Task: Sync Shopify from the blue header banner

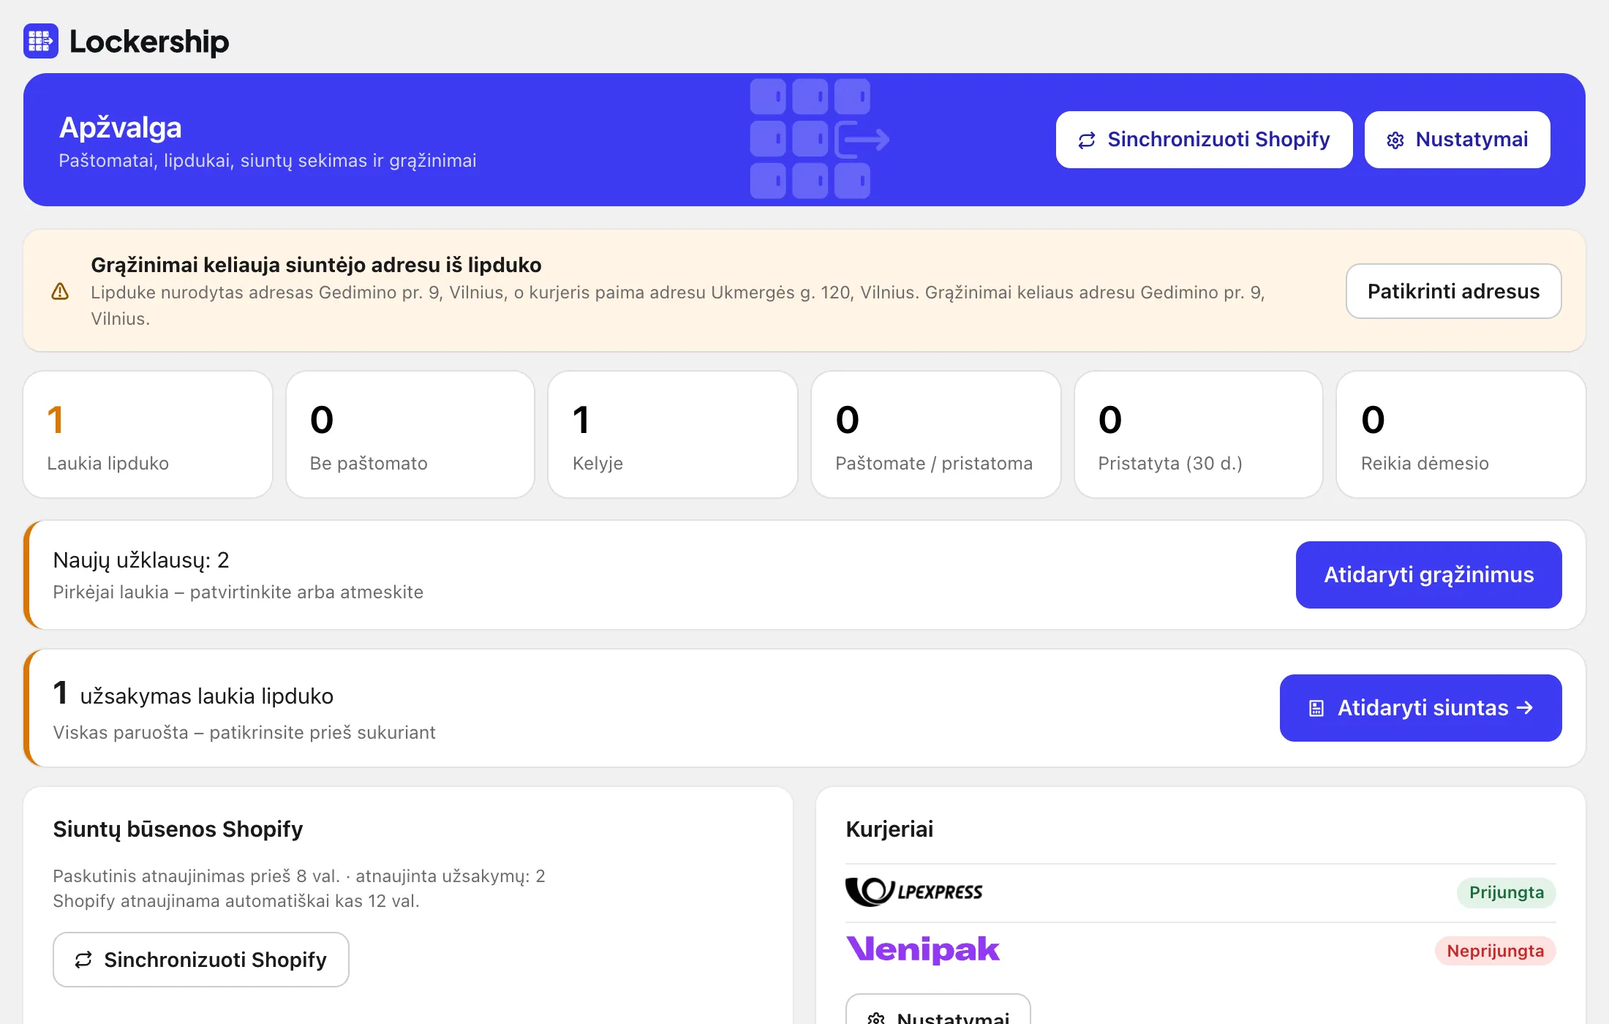Action: (x=1204, y=140)
